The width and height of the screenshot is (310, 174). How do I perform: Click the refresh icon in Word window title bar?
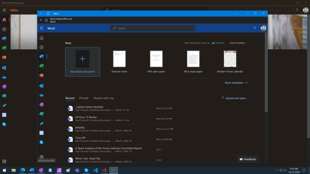pyautogui.click(x=48, y=13)
